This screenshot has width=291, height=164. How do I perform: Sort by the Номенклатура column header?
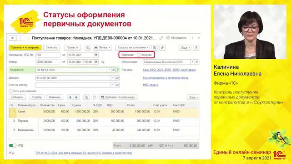click(x=27, y=105)
